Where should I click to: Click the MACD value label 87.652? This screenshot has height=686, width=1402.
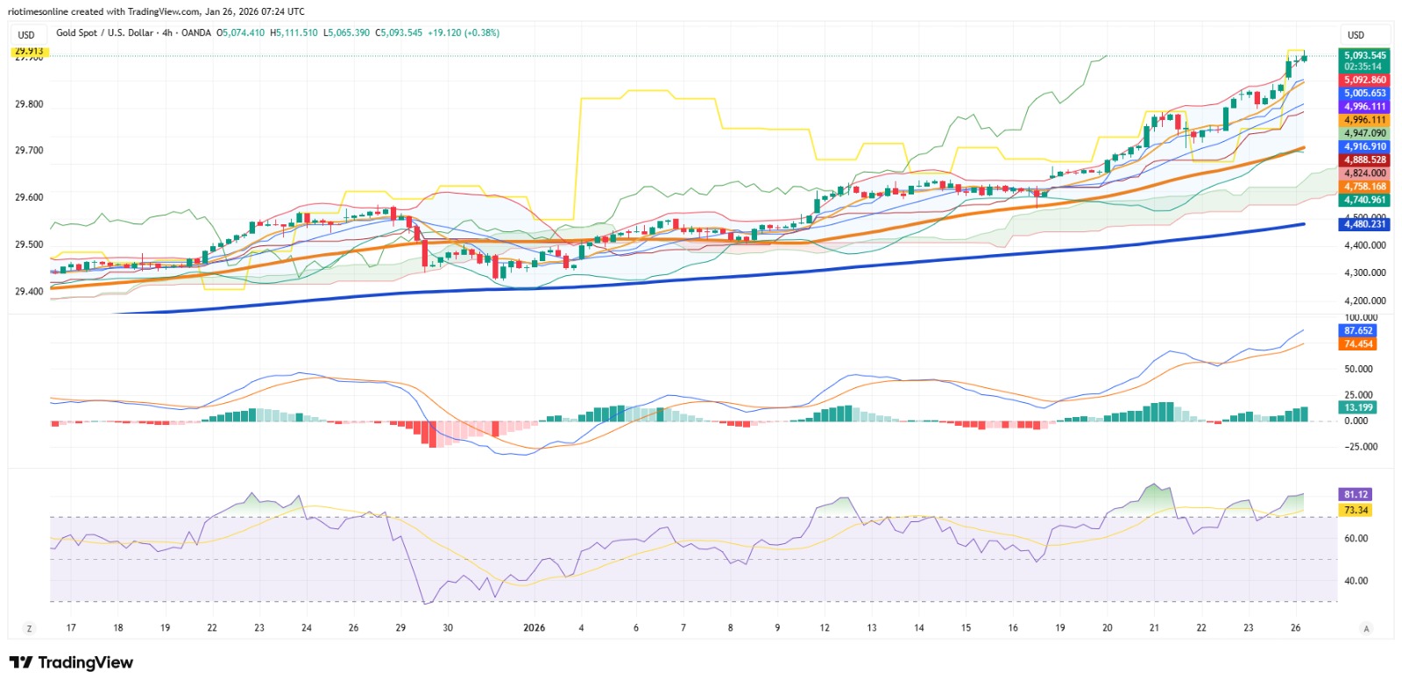coord(1358,330)
